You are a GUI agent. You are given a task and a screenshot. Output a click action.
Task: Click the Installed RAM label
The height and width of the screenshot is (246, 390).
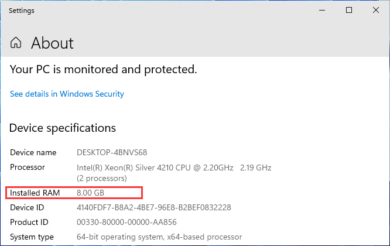tap(35, 193)
